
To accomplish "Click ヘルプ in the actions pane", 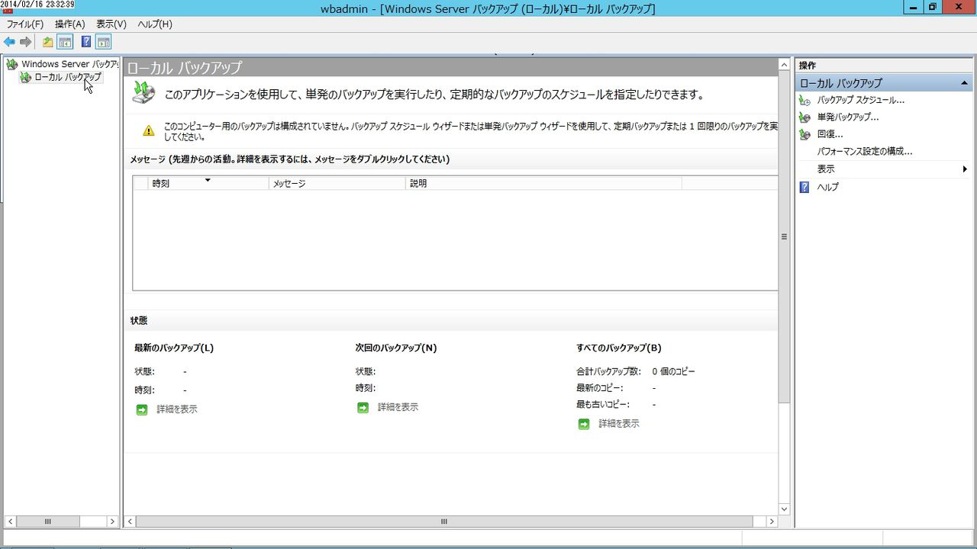I will pos(827,187).
